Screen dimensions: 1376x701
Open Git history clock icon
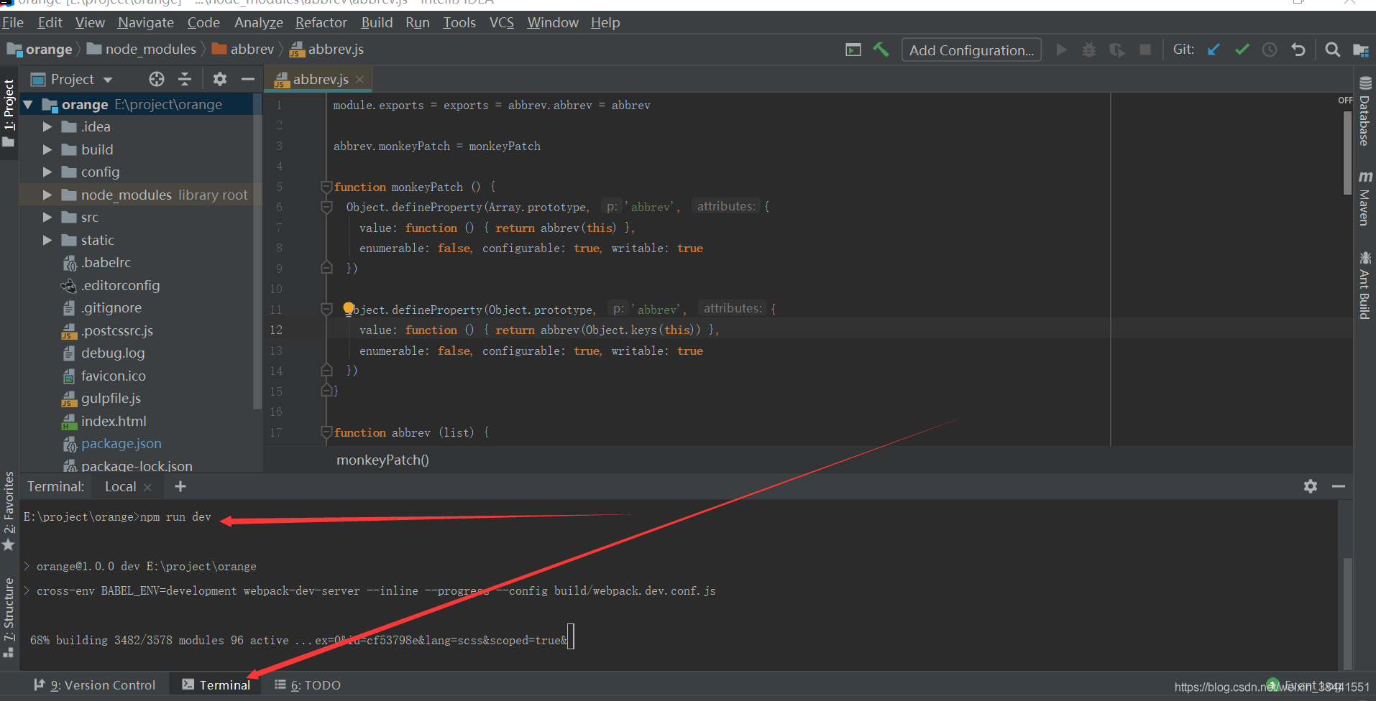(x=1270, y=50)
